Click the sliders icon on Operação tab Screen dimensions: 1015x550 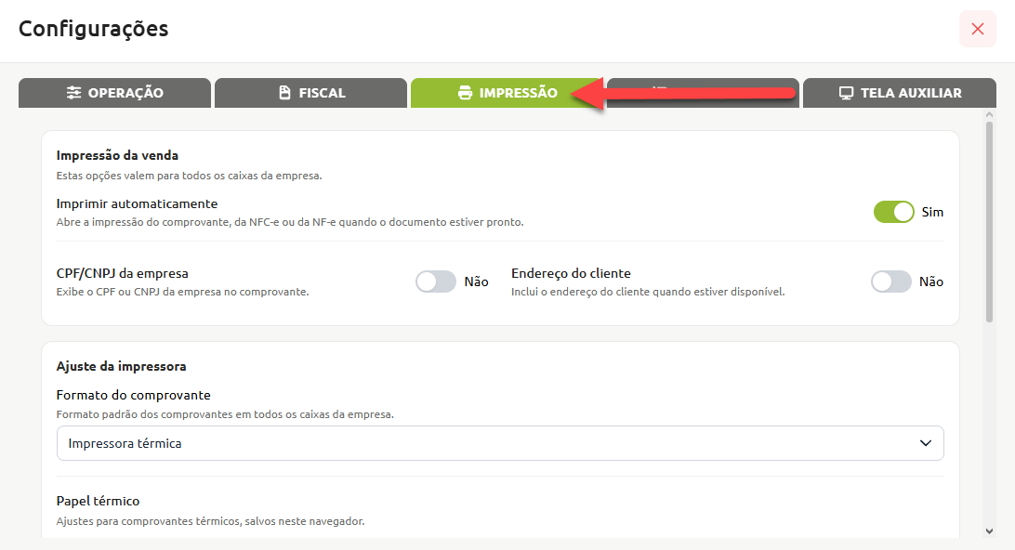click(x=73, y=93)
